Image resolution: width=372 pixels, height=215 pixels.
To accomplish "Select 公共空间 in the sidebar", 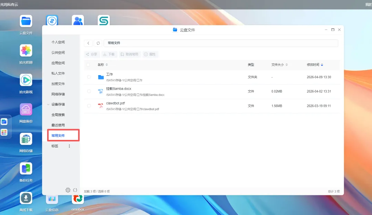I will (58, 52).
